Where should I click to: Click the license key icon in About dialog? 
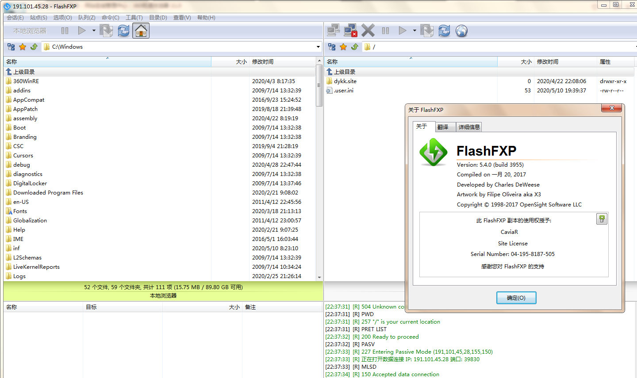click(602, 219)
